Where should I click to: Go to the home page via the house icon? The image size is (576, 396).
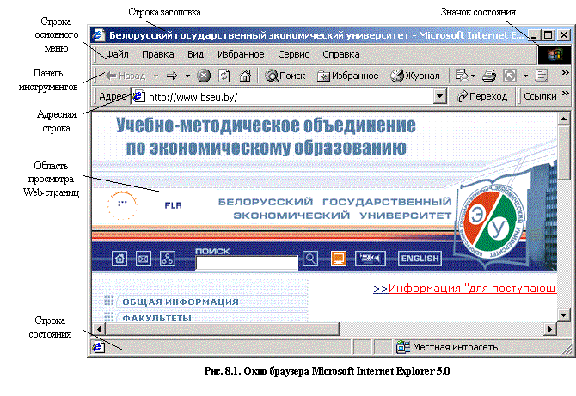(245, 76)
